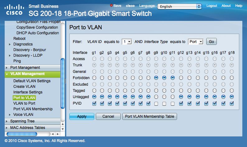Open DHCP Auto Configuration item

(38, 33)
